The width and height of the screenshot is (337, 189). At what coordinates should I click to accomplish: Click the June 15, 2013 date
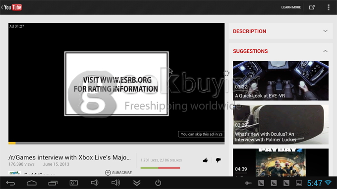click(x=56, y=164)
